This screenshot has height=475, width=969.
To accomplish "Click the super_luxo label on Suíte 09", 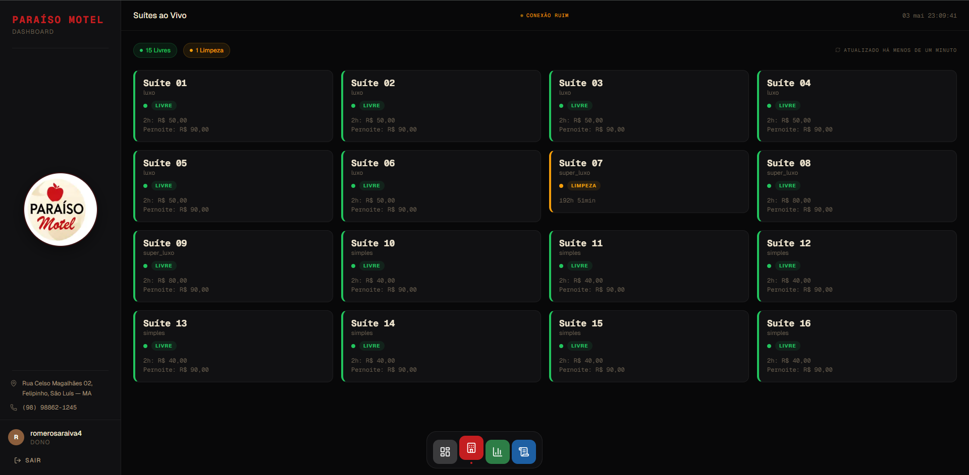I will click(158, 253).
